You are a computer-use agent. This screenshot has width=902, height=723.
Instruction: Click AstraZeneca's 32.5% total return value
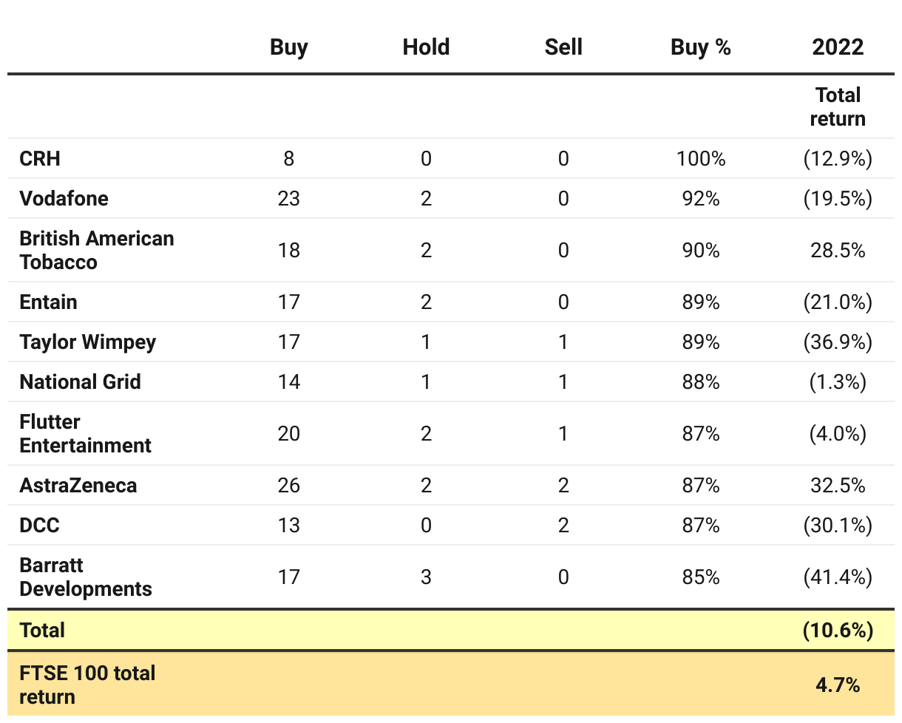(837, 486)
